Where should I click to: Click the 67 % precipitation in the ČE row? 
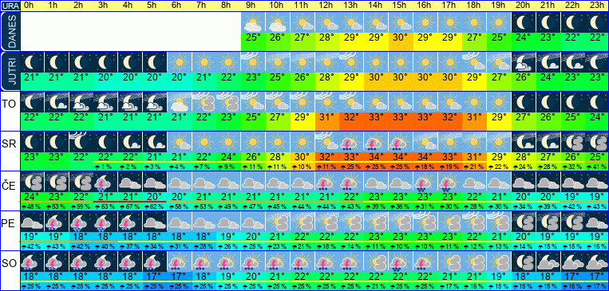coord(131,206)
